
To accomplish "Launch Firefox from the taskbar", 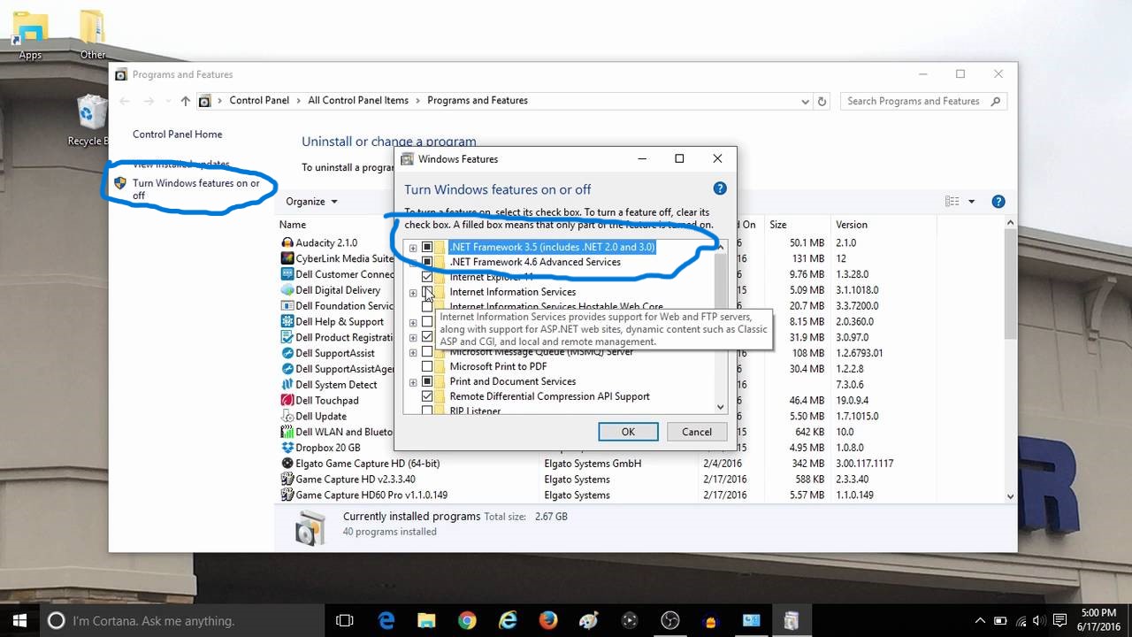I will (548, 621).
